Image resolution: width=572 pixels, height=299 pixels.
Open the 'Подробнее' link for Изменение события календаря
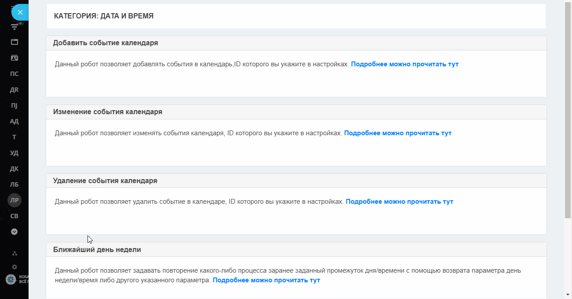pyautogui.click(x=397, y=133)
